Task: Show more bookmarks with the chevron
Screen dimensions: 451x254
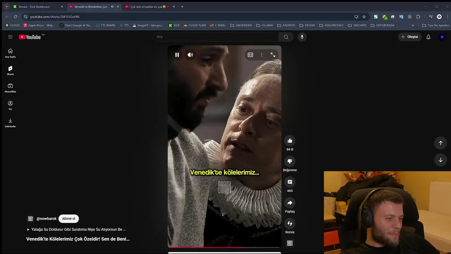Action: (x=413, y=25)
